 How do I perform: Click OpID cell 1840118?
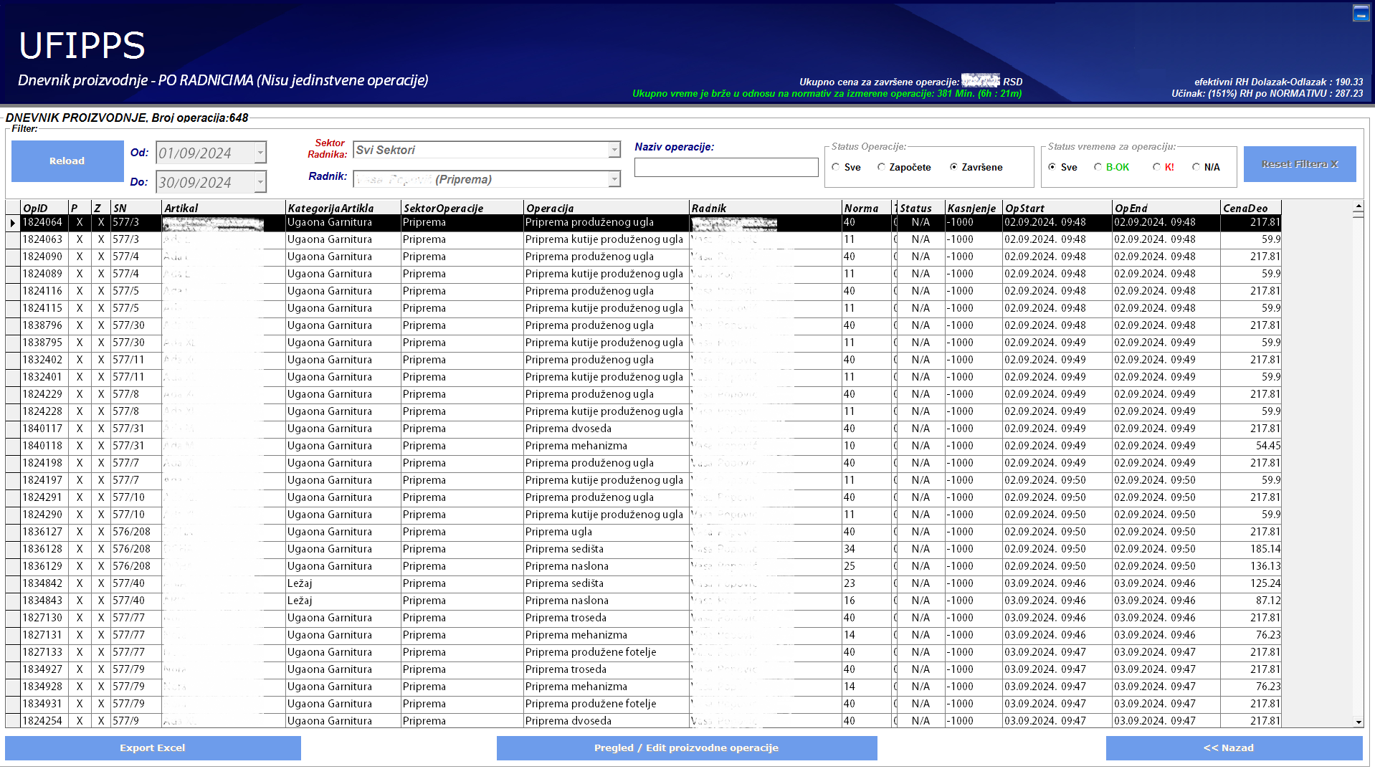pyautogui.click(x=44, y=446)
